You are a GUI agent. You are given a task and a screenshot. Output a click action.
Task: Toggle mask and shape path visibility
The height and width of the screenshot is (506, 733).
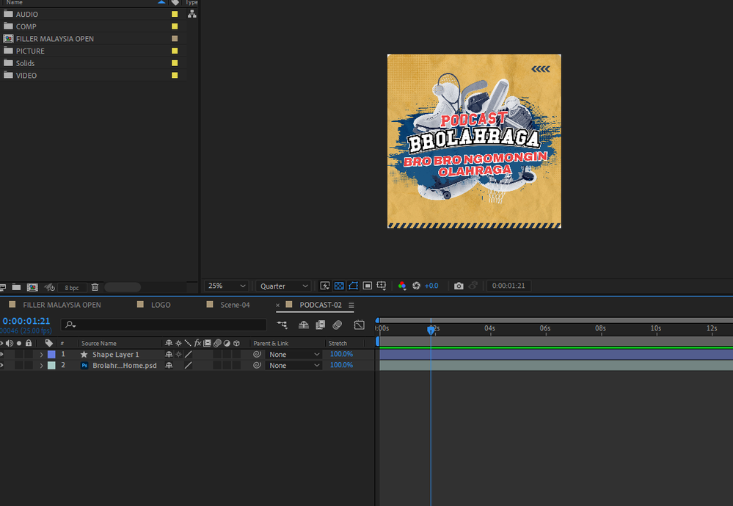(x=353, y=286)
